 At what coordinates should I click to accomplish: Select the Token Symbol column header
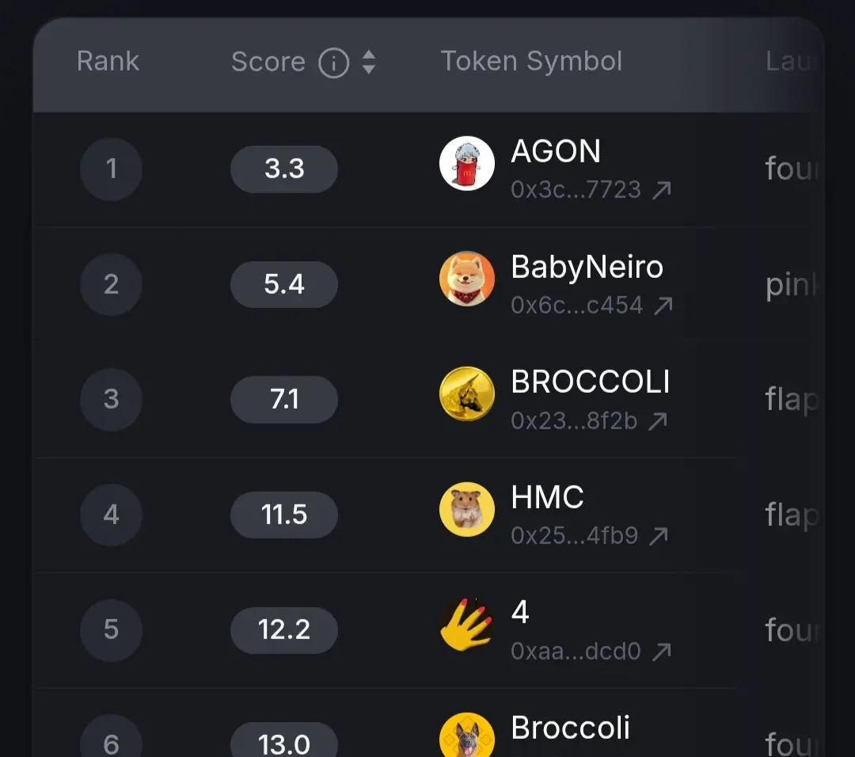tap(531, 61)
